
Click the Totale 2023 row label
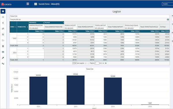(14, 60)
